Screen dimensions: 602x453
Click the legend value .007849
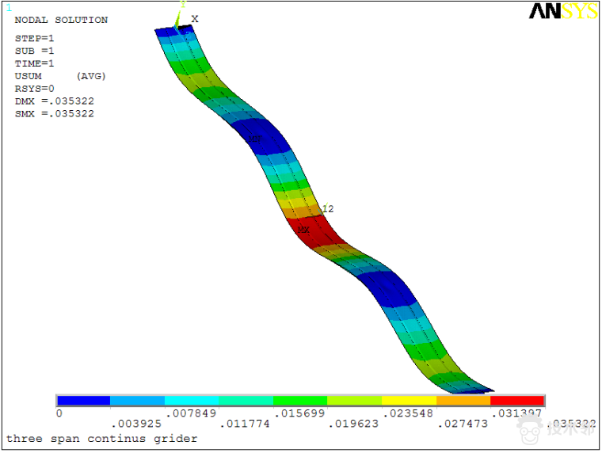188,413
